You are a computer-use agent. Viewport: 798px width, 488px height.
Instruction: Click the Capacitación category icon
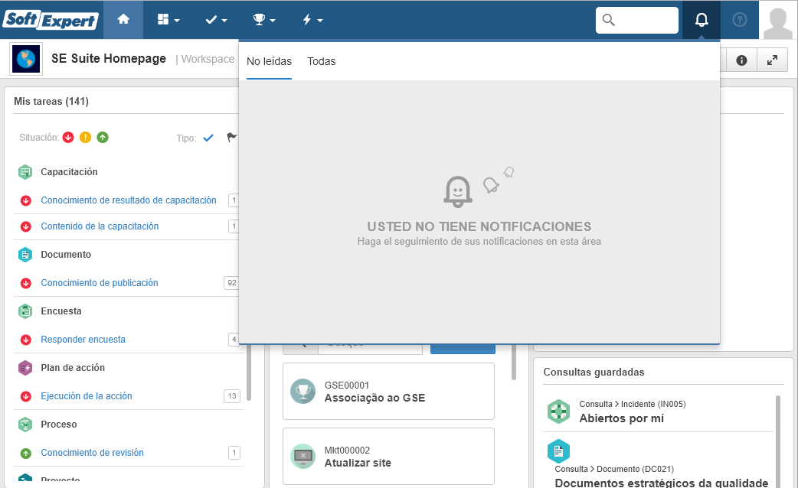[x=25, y=172]
